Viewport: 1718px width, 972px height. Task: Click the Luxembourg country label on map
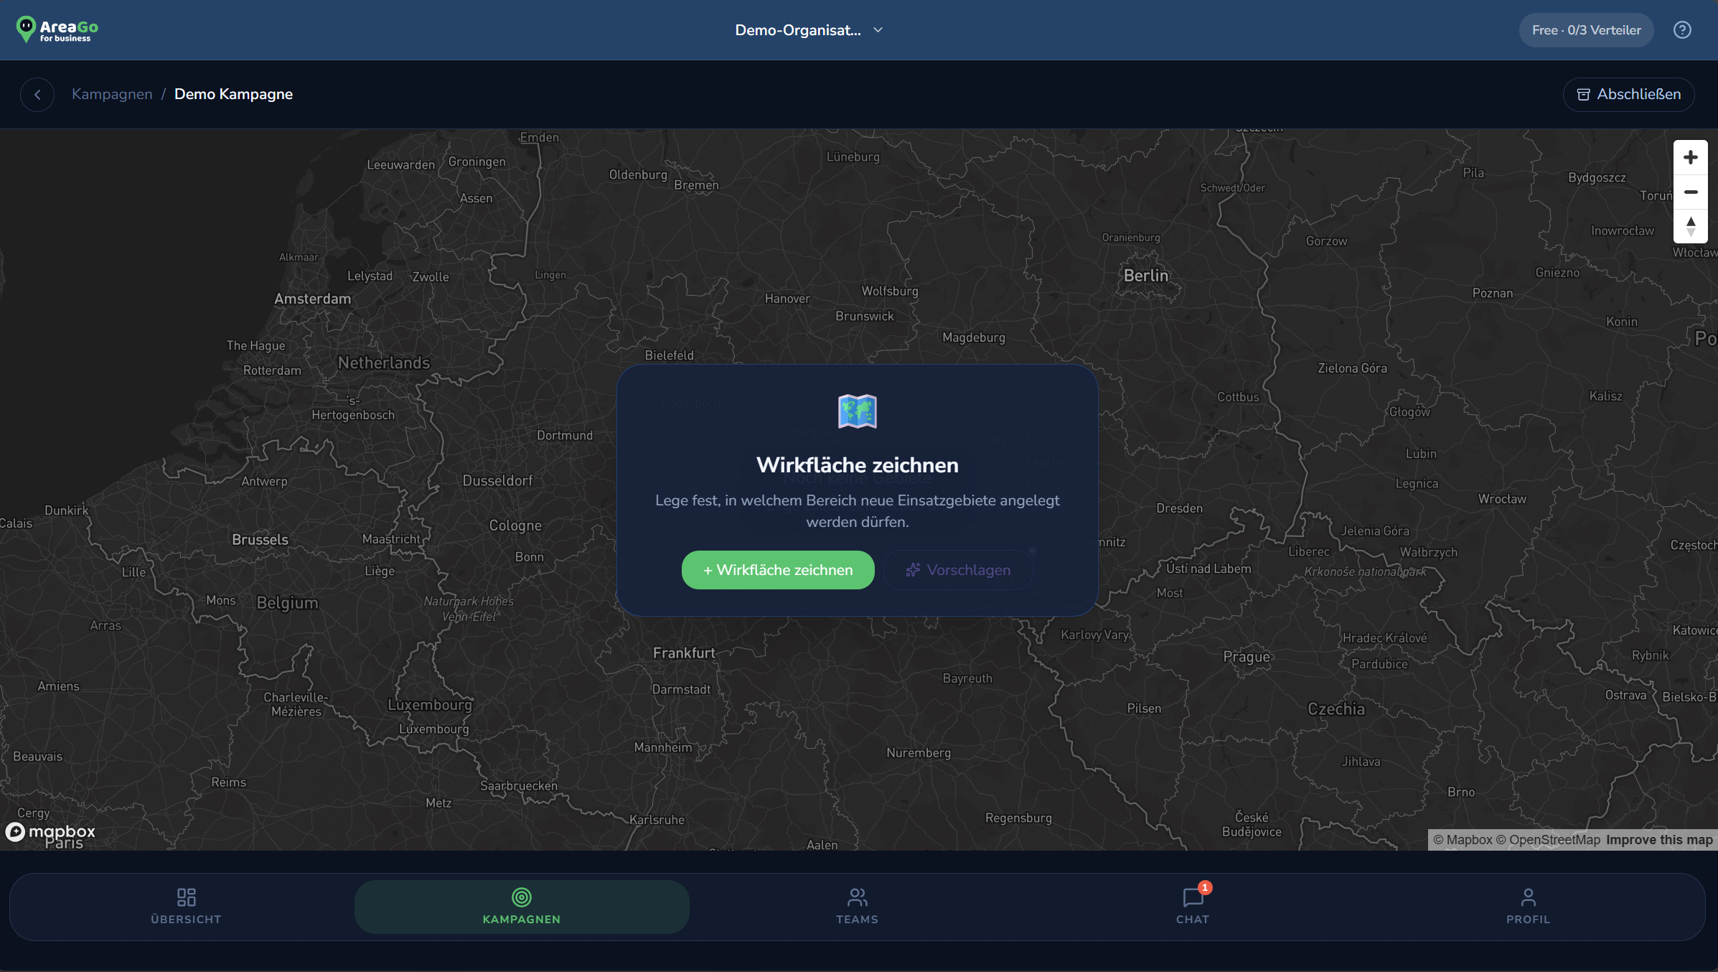(430, 705)
